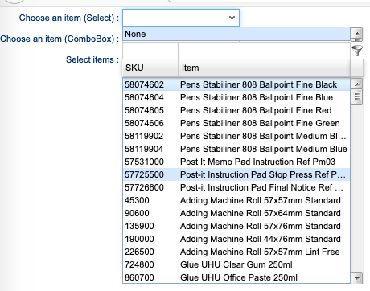Select row with SKU 58119902
The image size is (370, 291).
point(236,136)
